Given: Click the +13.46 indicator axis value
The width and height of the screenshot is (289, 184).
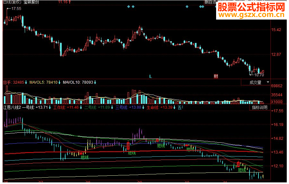Looking at the screenshot, I should click(x=277, y=152).
